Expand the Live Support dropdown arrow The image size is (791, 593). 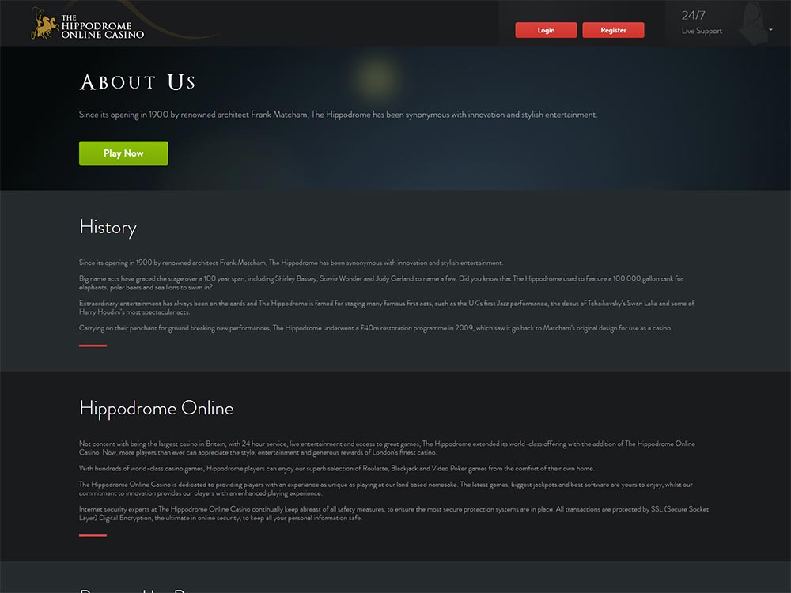(770, 30)
